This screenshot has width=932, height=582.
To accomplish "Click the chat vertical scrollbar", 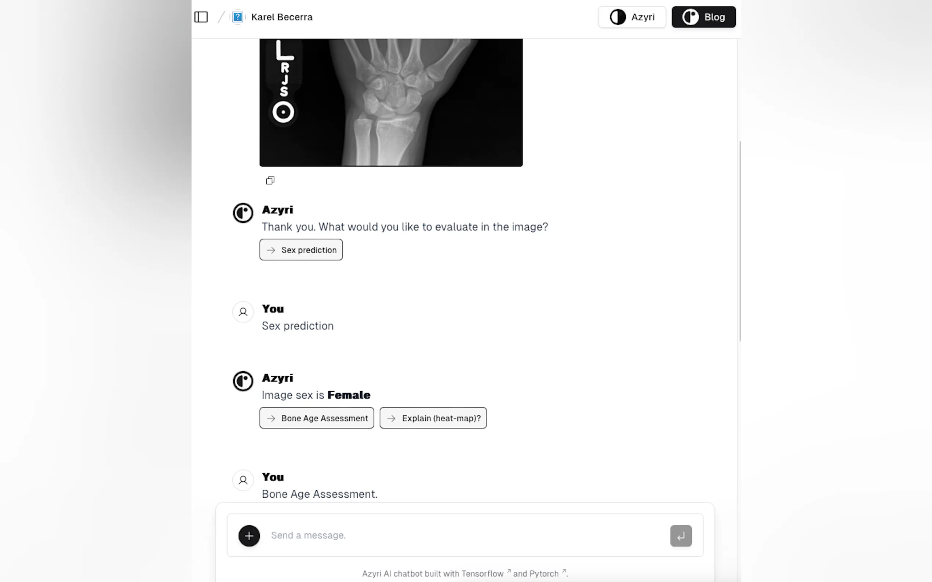I will tap(740, 240).
